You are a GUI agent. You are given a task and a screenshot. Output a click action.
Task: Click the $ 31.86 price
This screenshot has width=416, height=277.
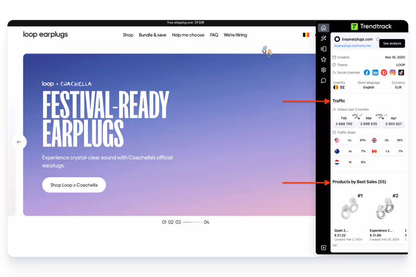375,235
